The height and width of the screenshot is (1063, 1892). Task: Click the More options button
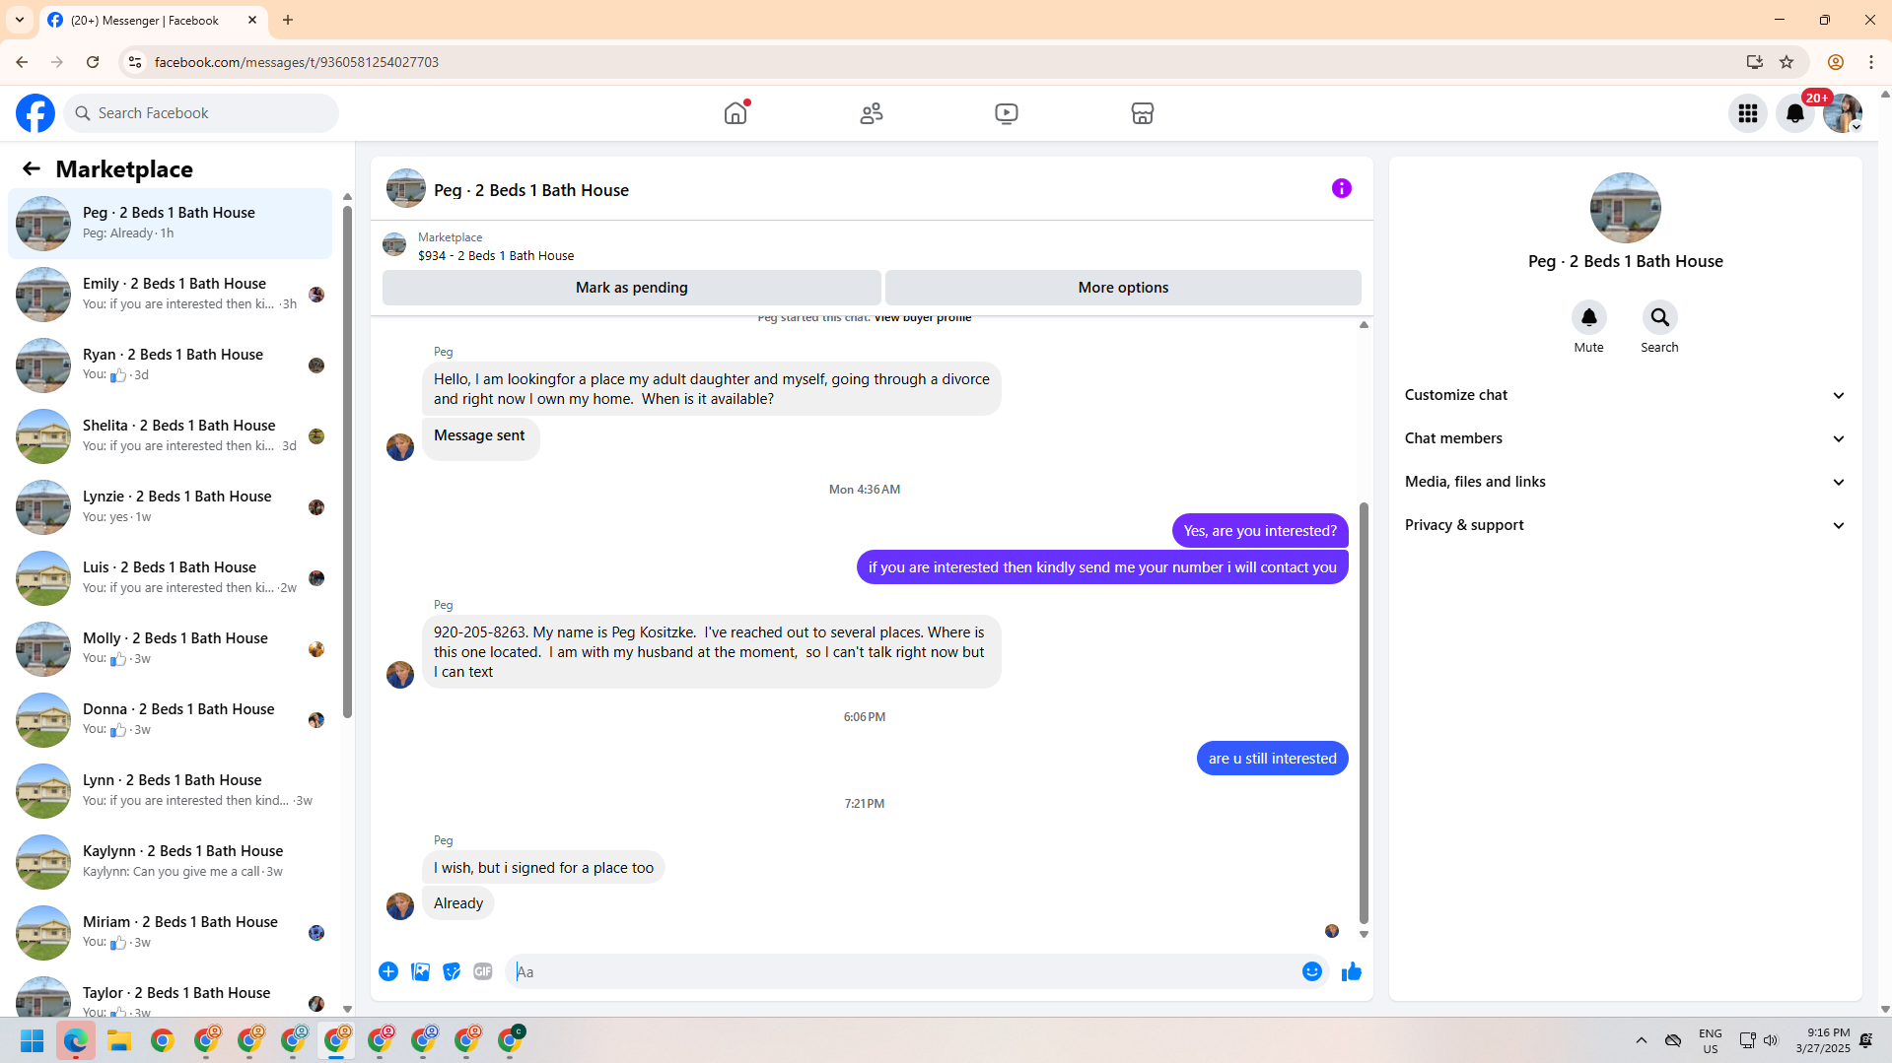[x=1123, y=288]
